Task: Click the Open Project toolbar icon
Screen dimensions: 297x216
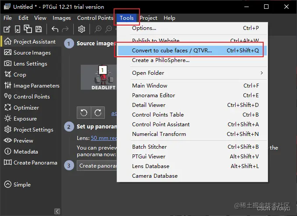Action: tap(18, 29)
